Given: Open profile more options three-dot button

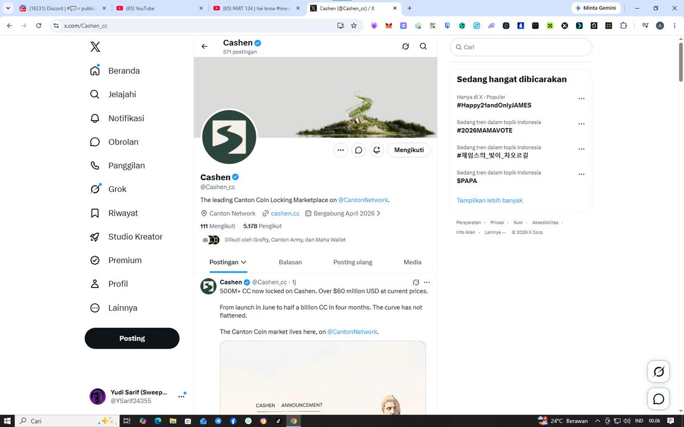Looking at the screenshot, I should [340, 150].
